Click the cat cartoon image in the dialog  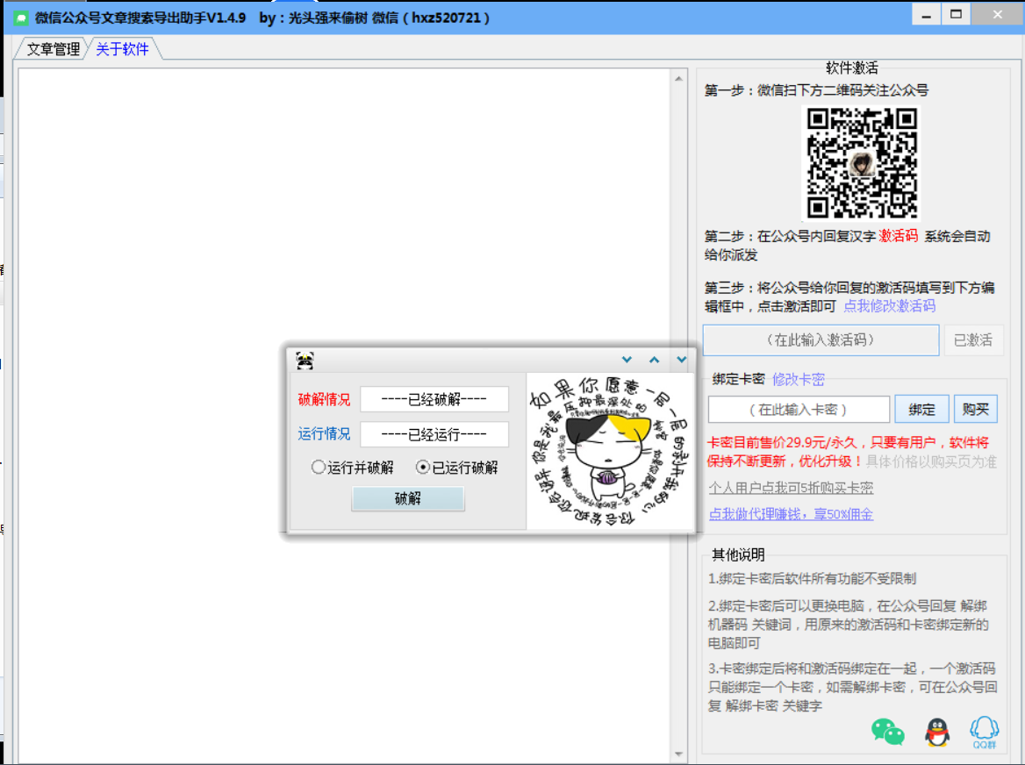(x=610, y=451)
